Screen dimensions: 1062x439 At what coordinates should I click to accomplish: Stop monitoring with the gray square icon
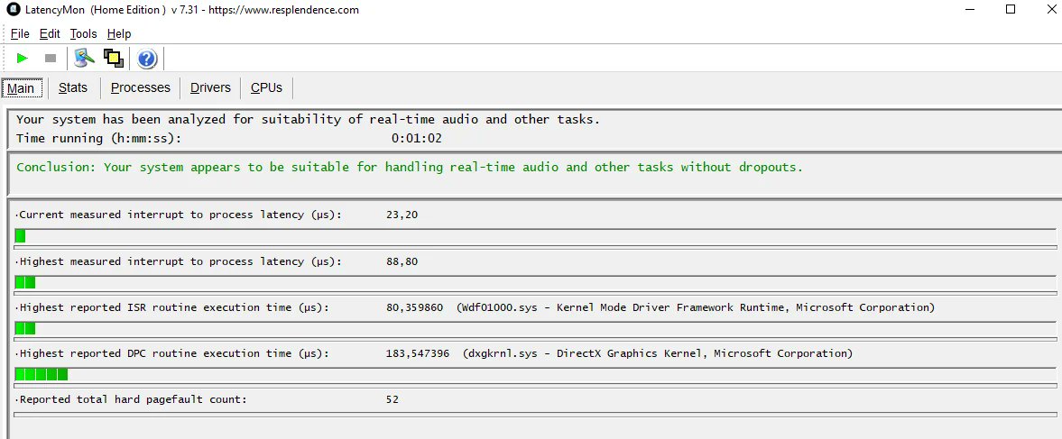[51, 59]
